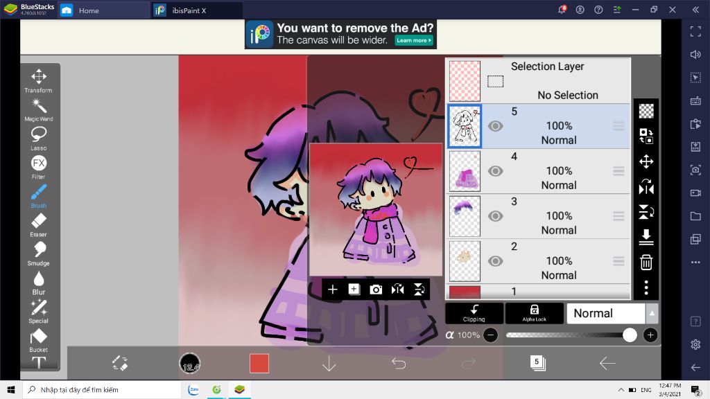Switch to the Home tab
The width and height of the screenshot is (710, 399).
pyautogui.click(x=104, y=10)
